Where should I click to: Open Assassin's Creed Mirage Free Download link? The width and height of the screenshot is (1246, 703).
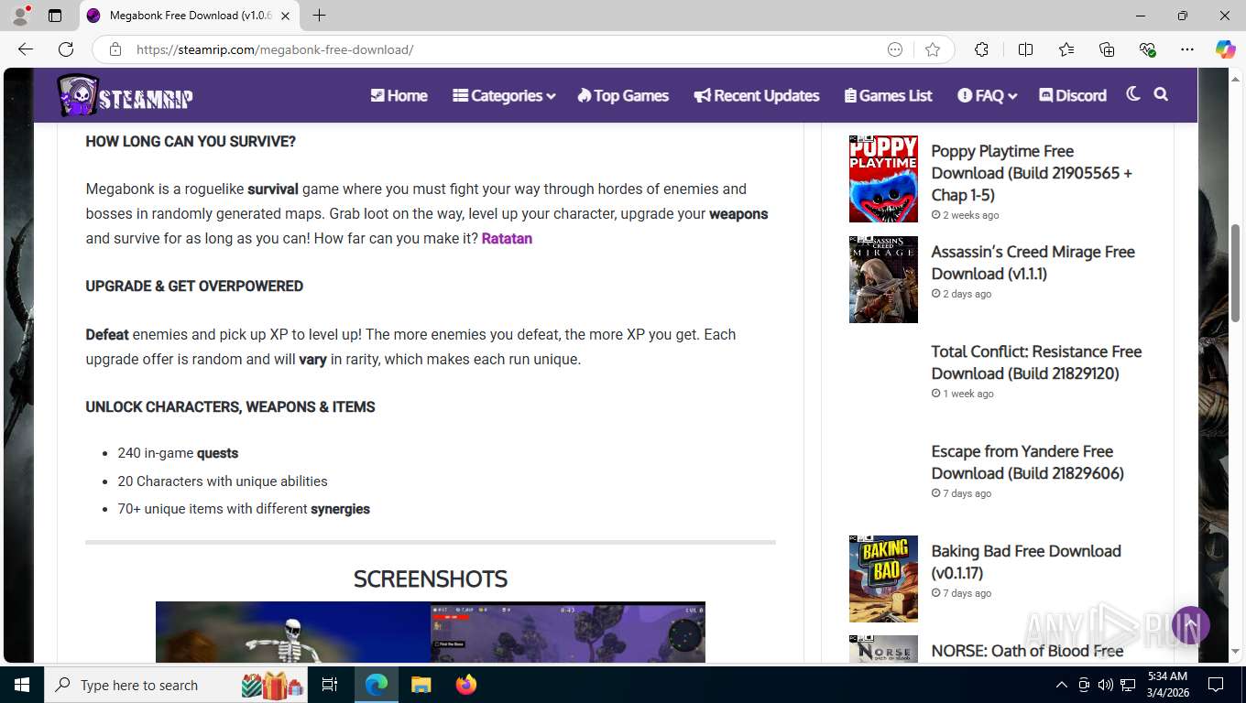click(1033, 263)
